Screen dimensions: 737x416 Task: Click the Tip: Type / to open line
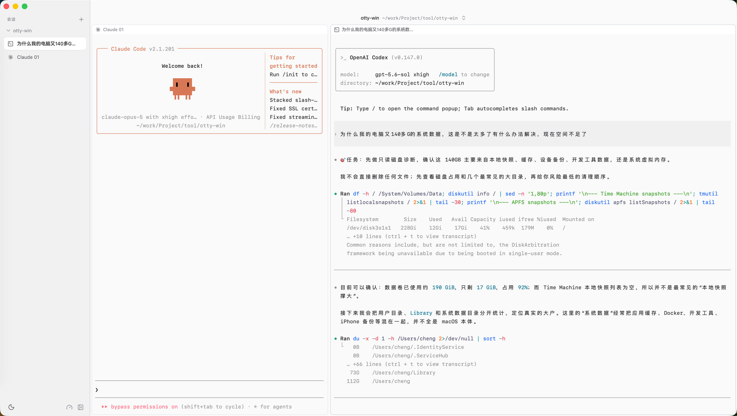tap(454, 109)
